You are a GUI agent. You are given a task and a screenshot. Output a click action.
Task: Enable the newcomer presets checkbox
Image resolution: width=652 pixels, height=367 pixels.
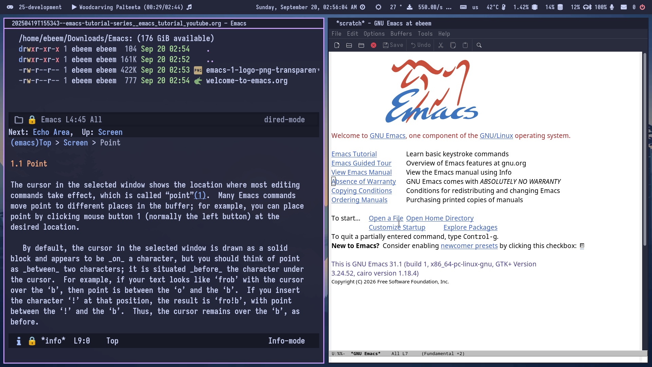point(582,246)
